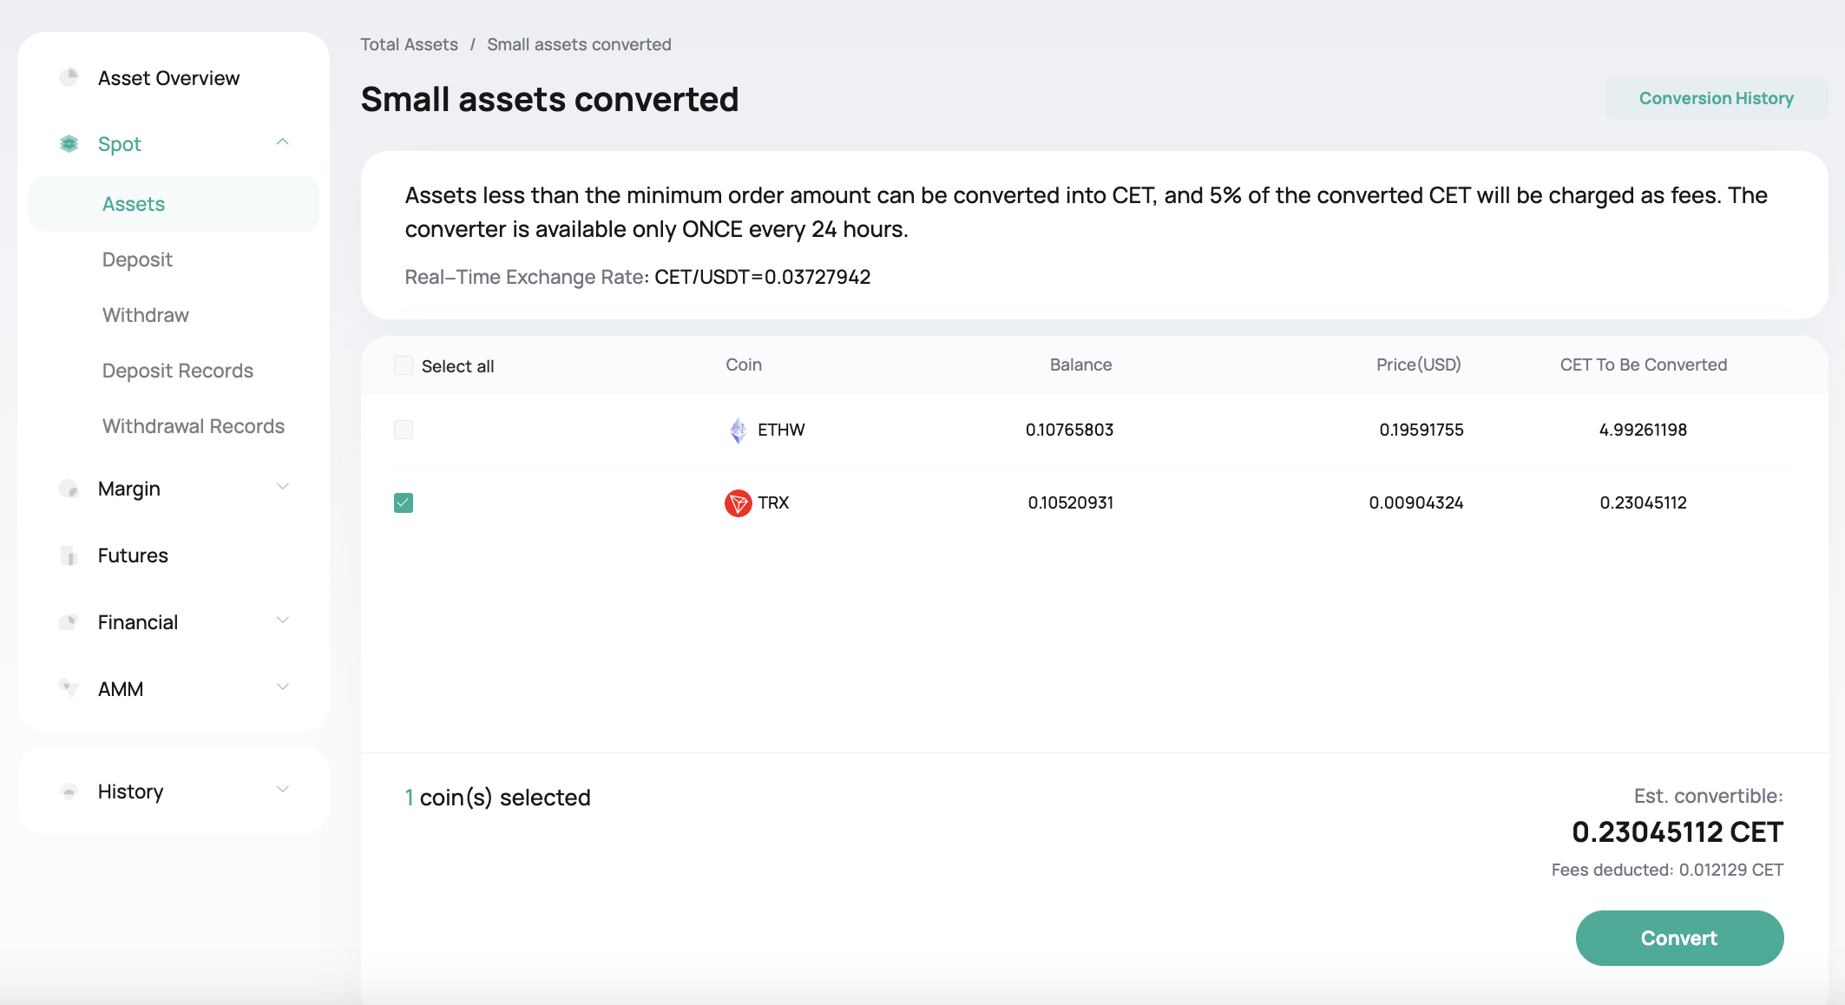The width and height of the screenshot is (1845, 1005).
Task: Collapse the Spot section chevron
Action: 282,142
